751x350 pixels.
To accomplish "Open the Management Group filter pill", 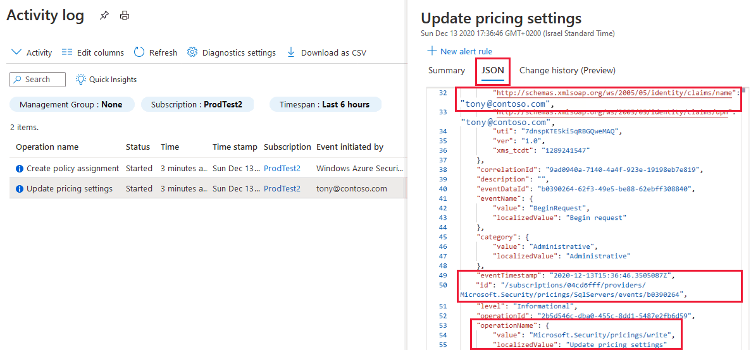I will coord(71,104).
